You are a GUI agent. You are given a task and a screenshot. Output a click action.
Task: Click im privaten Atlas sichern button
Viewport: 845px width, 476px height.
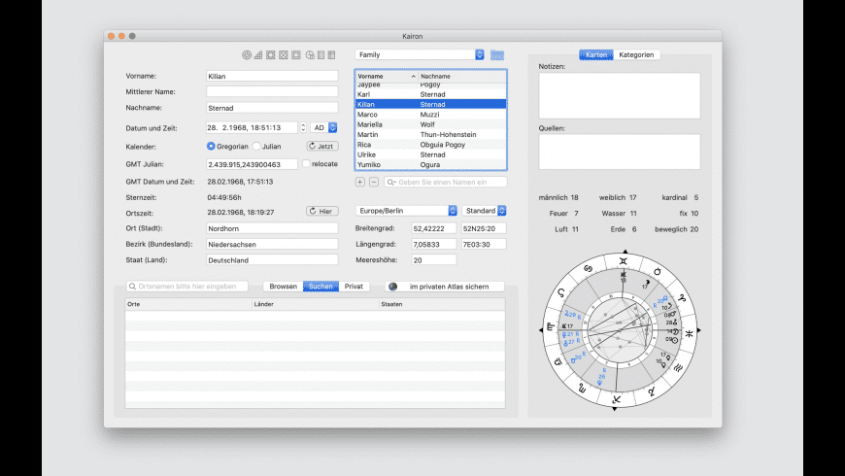445,287
